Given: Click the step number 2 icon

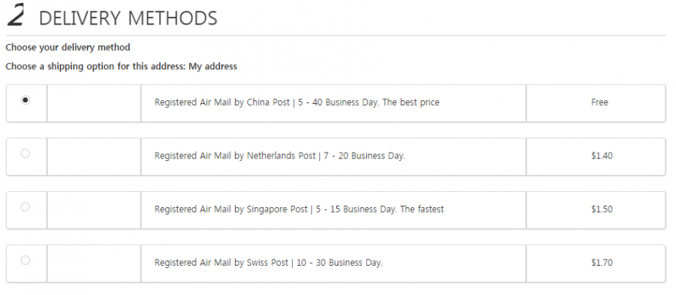Looking at the screenshot, I should click(16, 15).
